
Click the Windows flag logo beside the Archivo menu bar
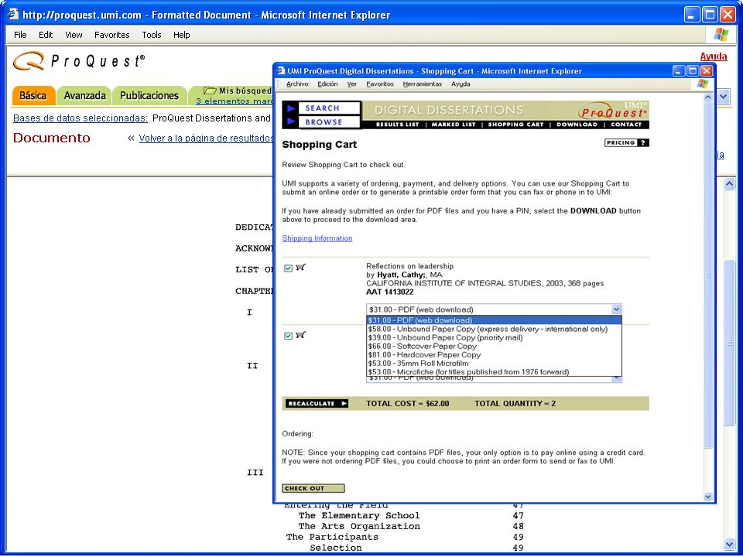[x=703, y=84]
